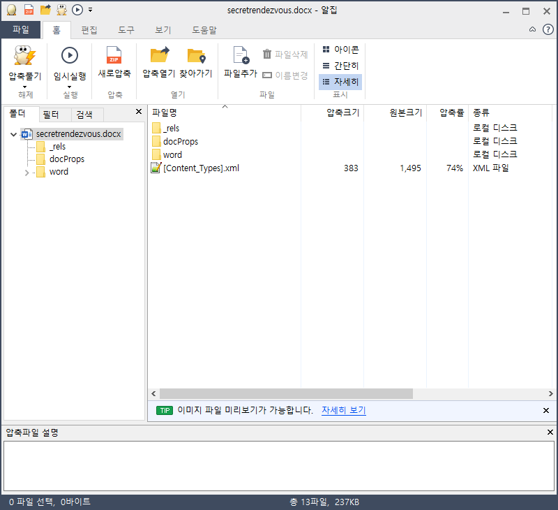Collapse the ribbon with the up chevron
This screenshot has width=558, height=510.
[x=532, y=29]
